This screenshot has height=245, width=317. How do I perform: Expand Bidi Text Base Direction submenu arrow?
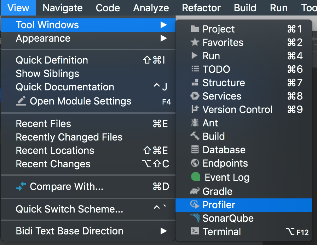(163, 231)
